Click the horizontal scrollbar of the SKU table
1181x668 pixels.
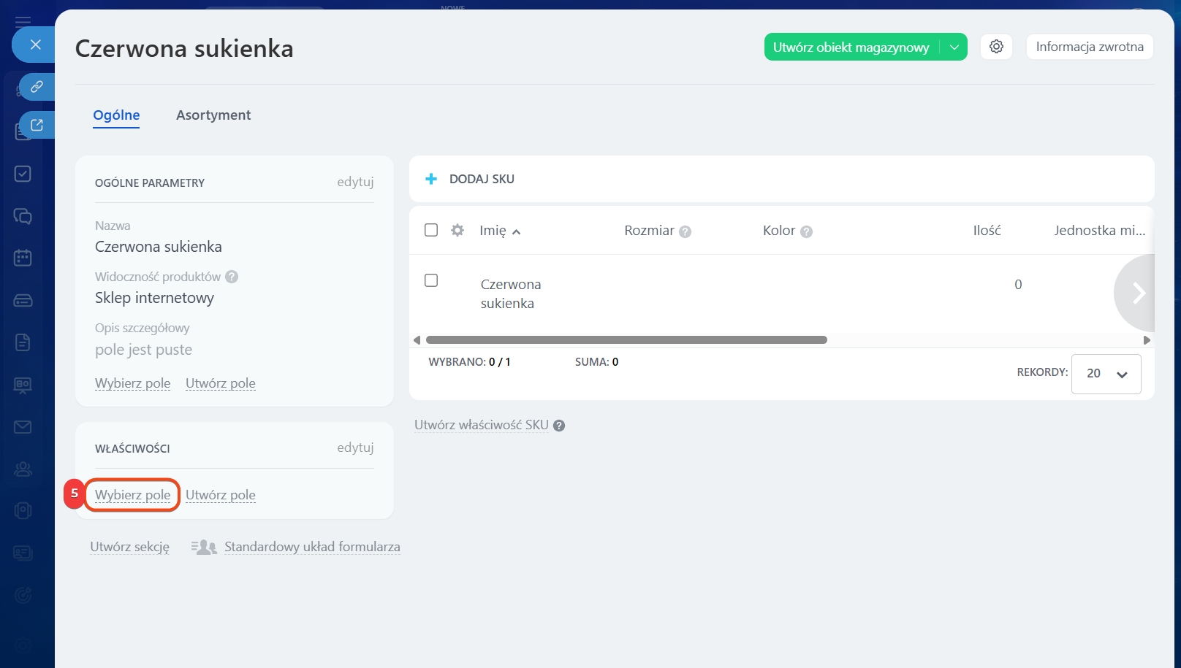point(626,340)
